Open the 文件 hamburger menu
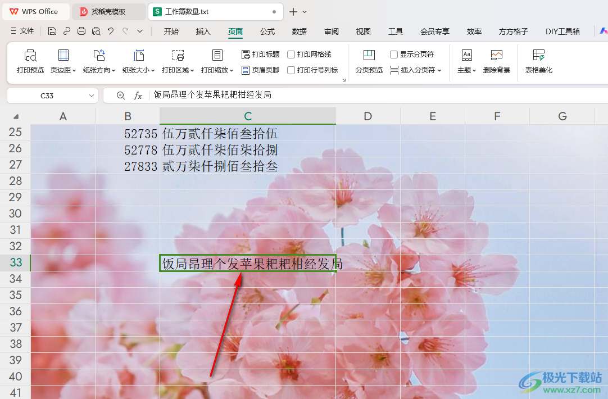Screen dimensions: 608x399 (22, 31)
